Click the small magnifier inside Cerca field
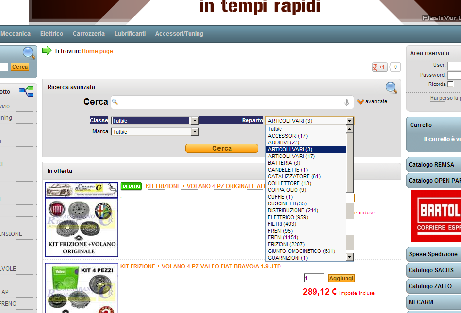Image resolution: width=461 pixels, height=313 pixels. [x=115, y=102]
